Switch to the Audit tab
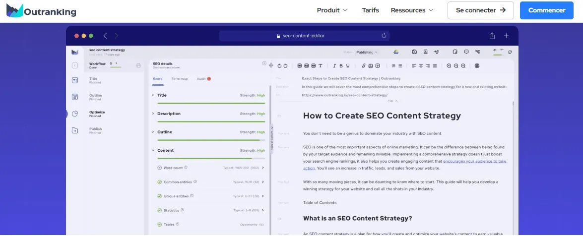 (x=204, y=79)
